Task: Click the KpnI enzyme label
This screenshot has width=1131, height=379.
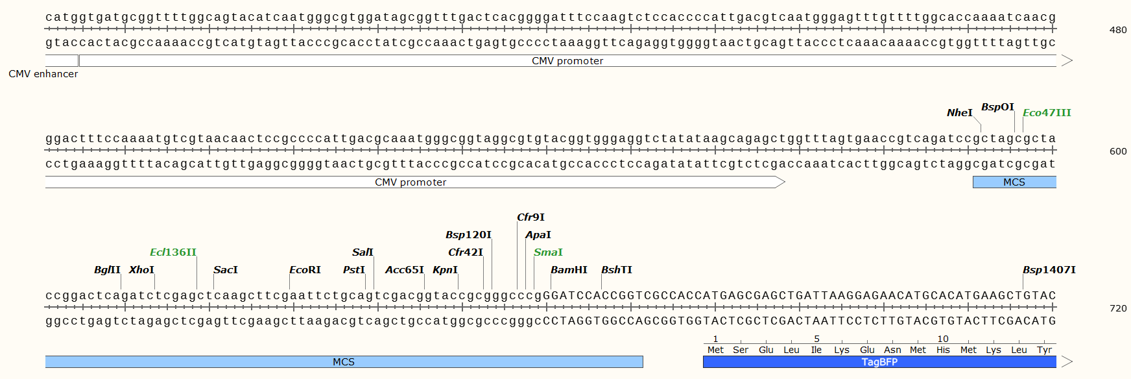Action: point(445,270)
